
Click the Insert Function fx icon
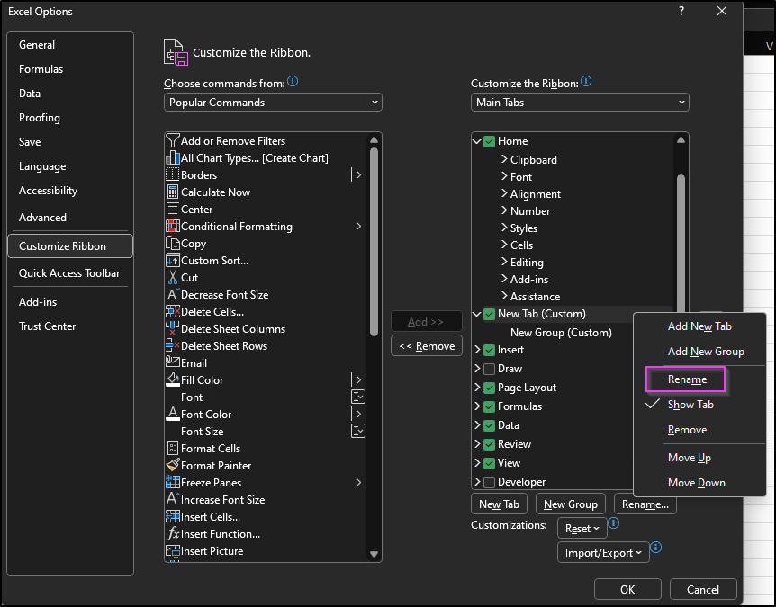(x=173, y=533)
